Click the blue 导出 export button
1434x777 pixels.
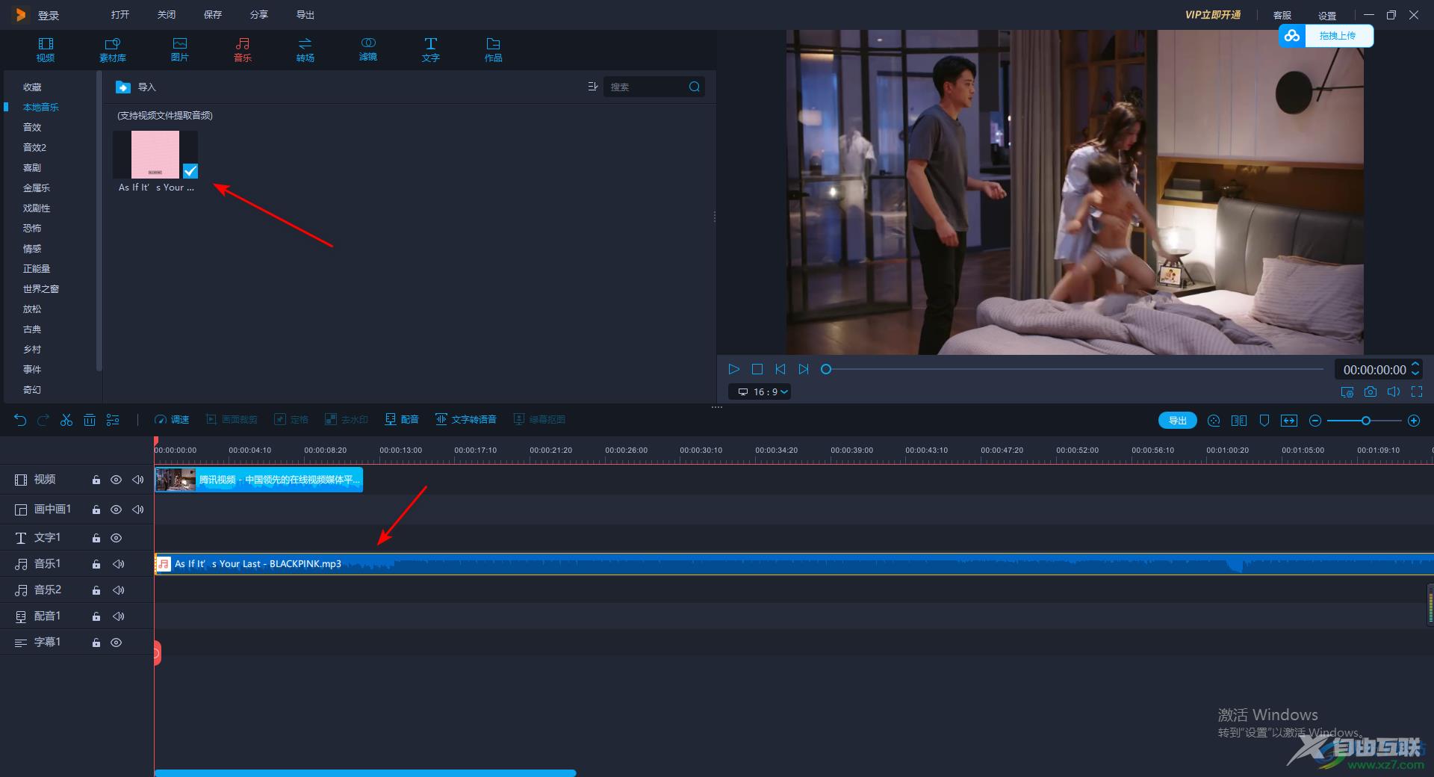[1178, 421]
